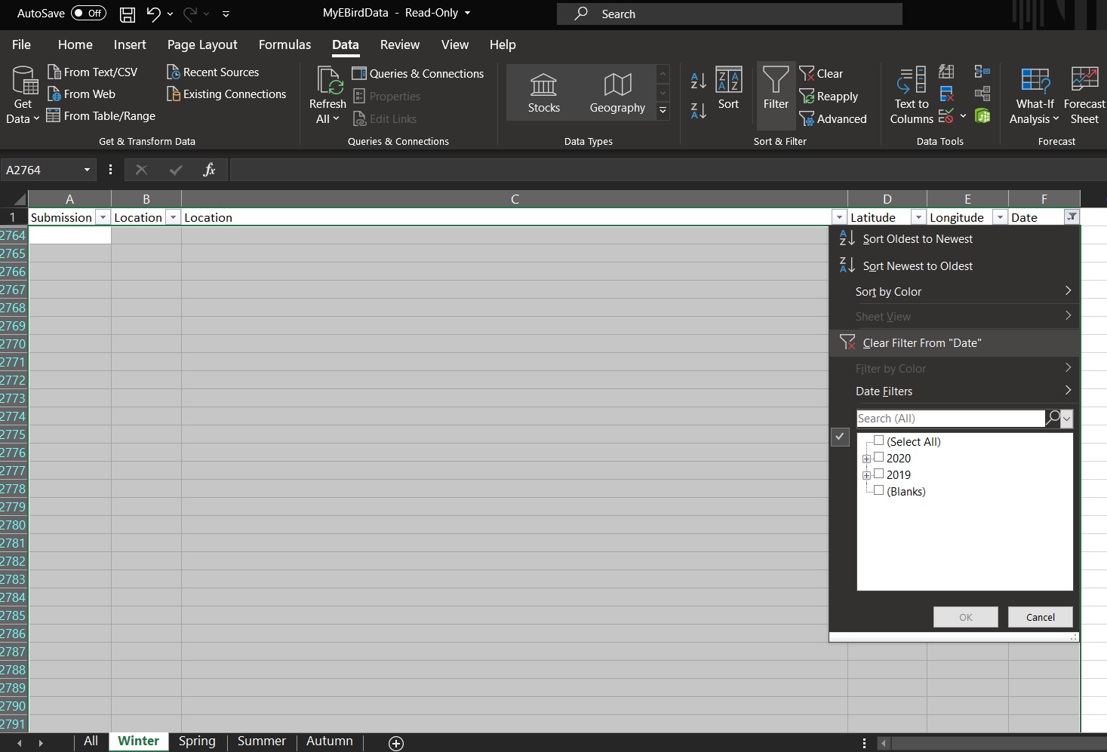Click the Save icon in title bar
Image resolution: width=1107 pixels, height=752 pixels.
pos(128,14)
